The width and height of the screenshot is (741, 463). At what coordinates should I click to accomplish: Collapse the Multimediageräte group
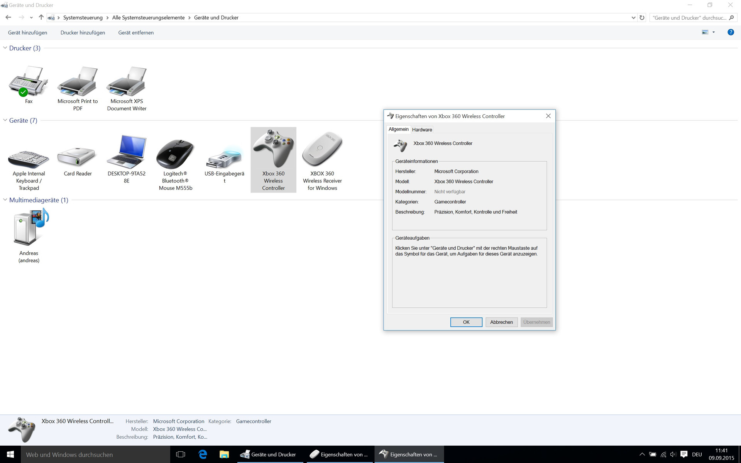coord(5,200)
